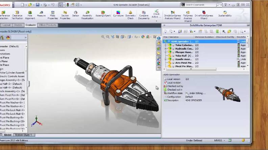This screenshot has height=150, width=268.
Task: Open Assembly Visualization
Action: pos(87,15)
